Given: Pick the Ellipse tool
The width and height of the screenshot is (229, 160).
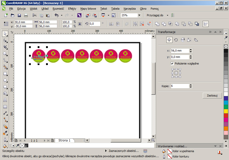Looking at the screenshot, I should (x=5, y=80).
